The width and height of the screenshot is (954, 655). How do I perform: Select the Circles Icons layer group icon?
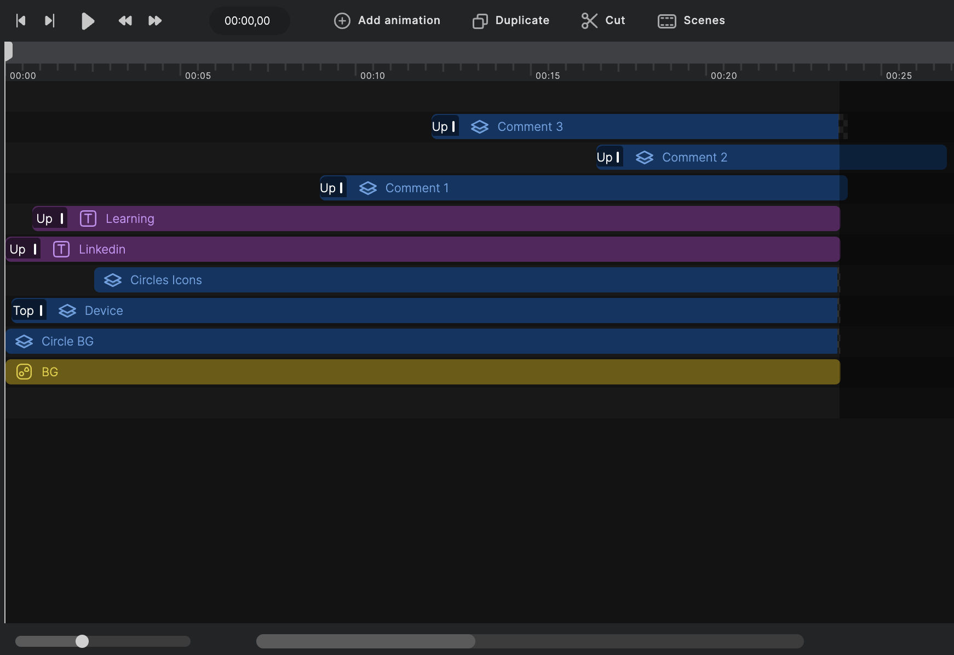tap(113, 280)
